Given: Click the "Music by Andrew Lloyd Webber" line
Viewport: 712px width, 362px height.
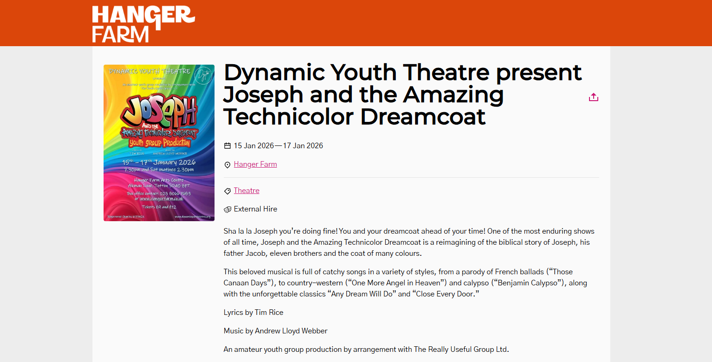Looking at the screenshot, I should (x=276, y=331).
